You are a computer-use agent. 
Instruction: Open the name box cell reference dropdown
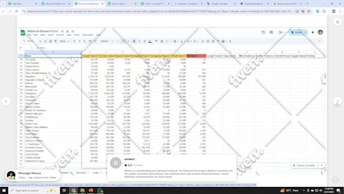(32, 48)
